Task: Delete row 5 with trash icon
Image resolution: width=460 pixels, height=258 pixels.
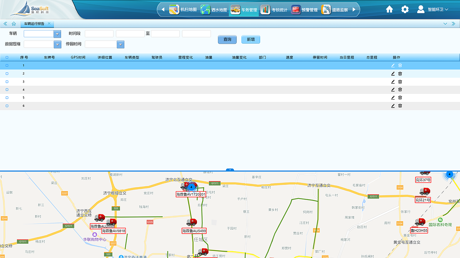Action: point(400,97)
